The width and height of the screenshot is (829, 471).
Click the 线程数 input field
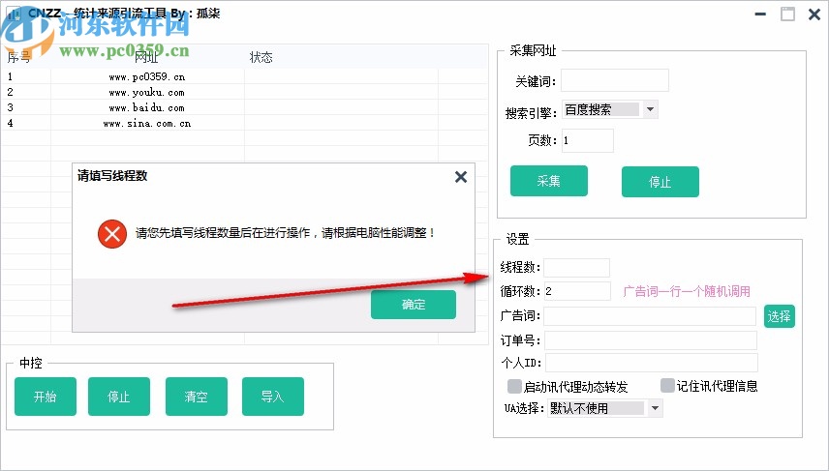[577, 268]
